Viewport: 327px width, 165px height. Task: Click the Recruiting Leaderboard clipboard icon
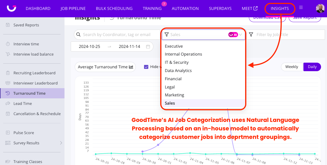coord(8,73)
